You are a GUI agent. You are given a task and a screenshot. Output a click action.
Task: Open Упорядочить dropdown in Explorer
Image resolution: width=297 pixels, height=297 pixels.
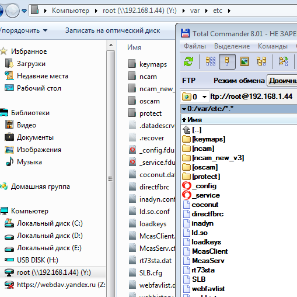tap(24, 30)
